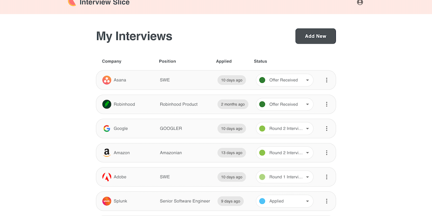Open more options for Splunk row
This screenshot has height=216, width=432.
click(x=327, y=201)
